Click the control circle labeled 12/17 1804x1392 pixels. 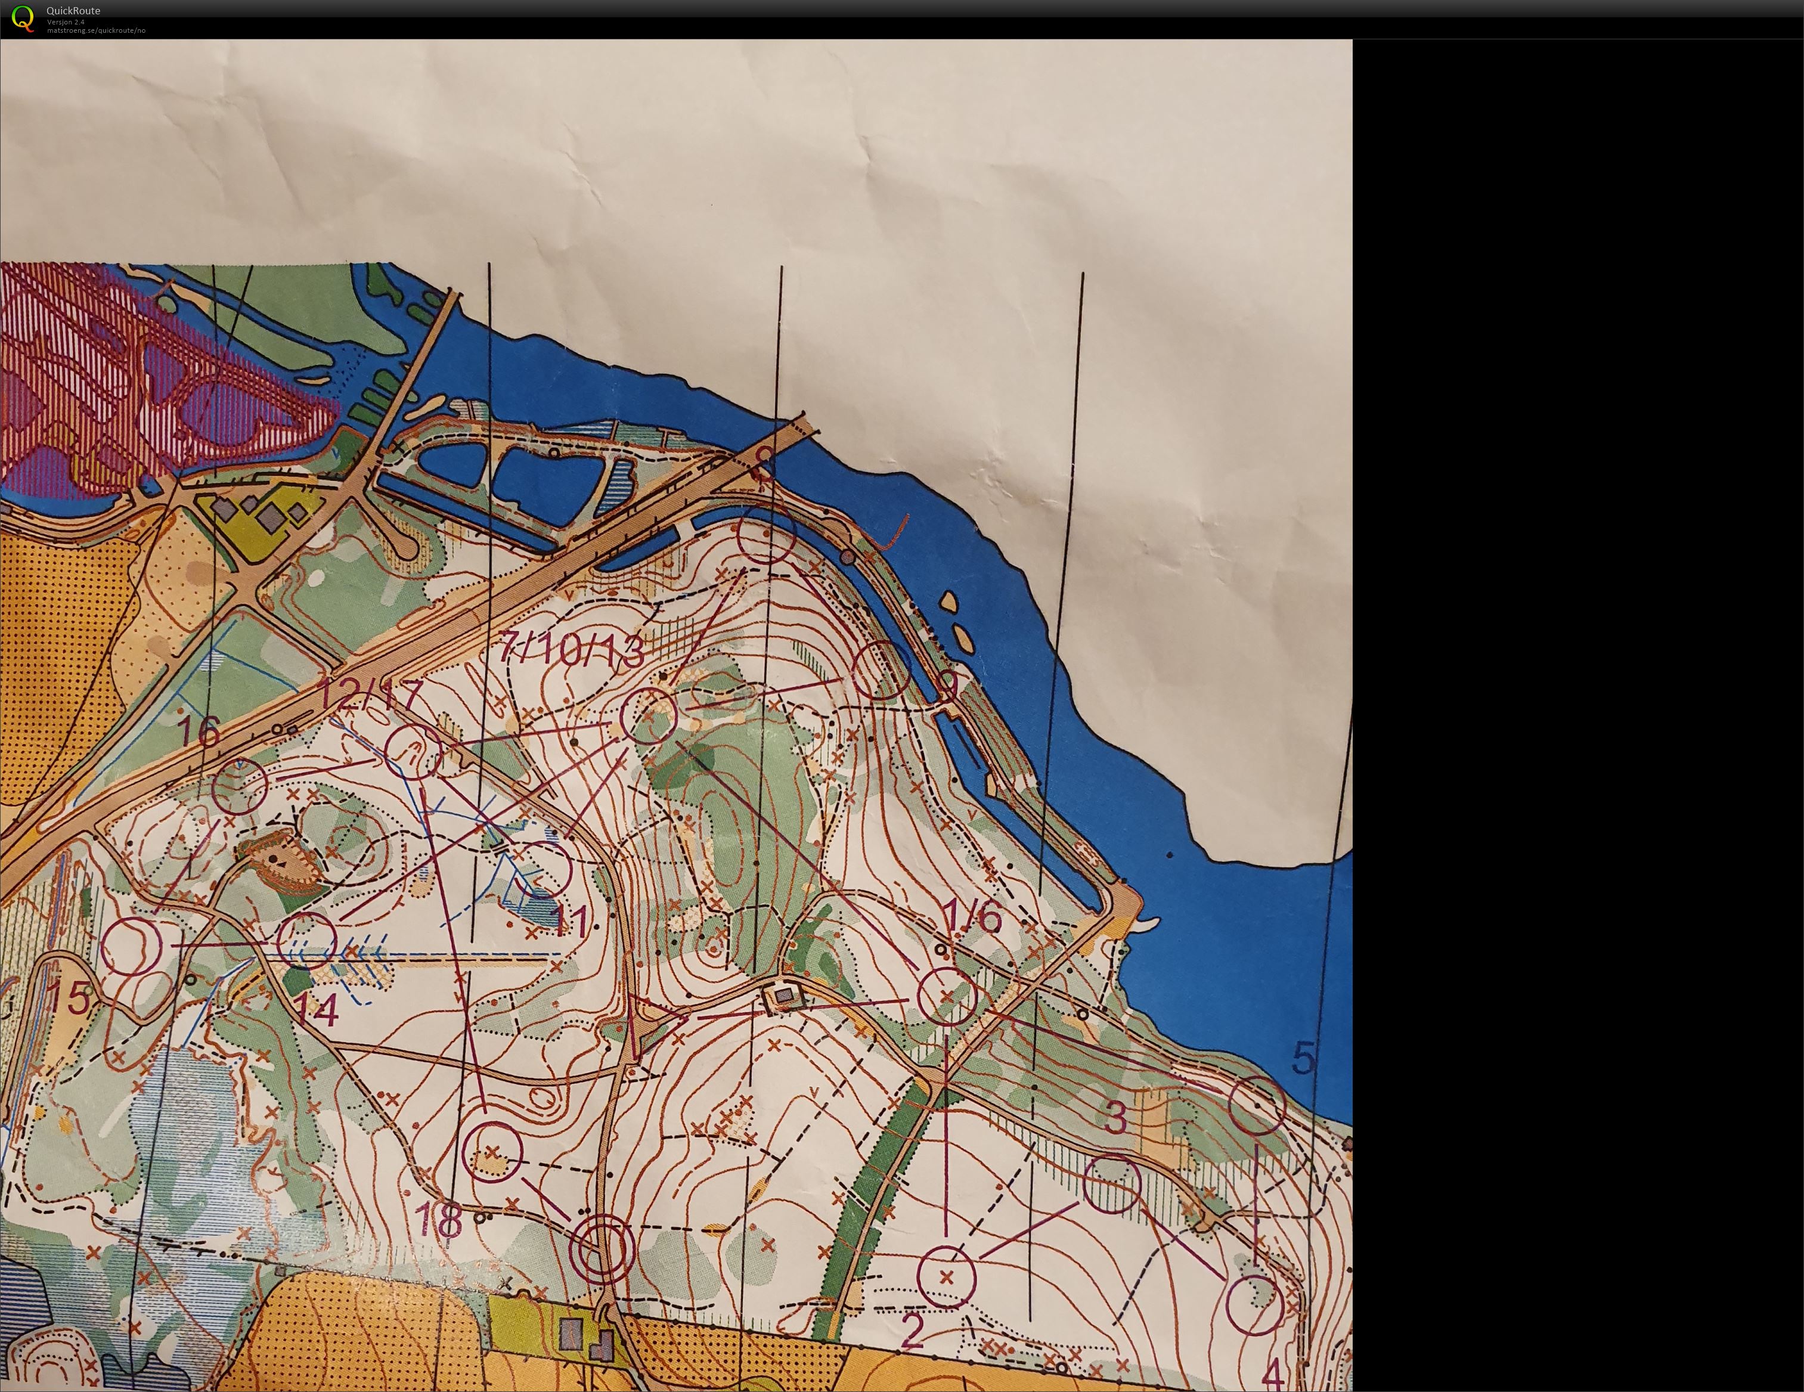413,752
